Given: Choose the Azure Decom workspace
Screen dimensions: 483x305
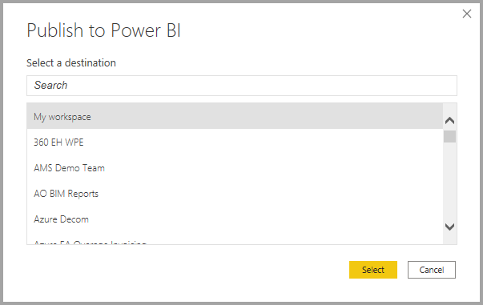Looking at the screenshot, I should point(235,219).
